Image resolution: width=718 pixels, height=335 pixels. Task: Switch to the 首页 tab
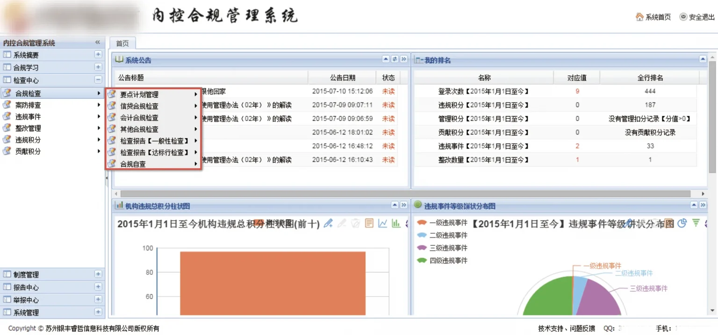(122, 43)
